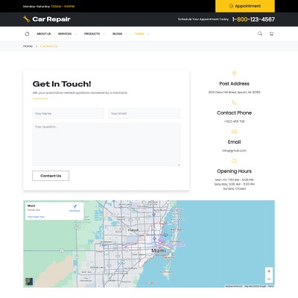Image resolution: width=298 pixels, height=298 pixels.
Task: Open the shopping cart icon
Action: 271,34
